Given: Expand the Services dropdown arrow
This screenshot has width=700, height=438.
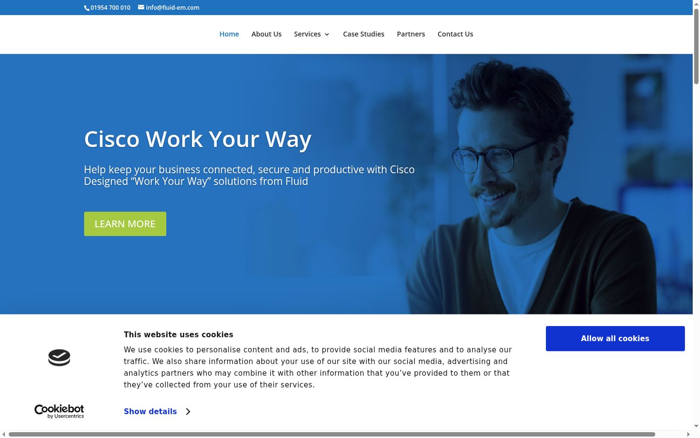Looking at the screenshot, I should click(x=327, y=35).
